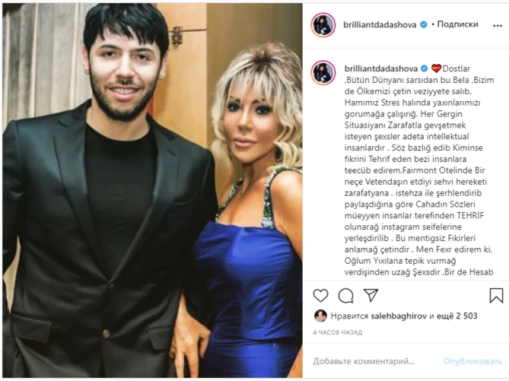Click the header profile avatar
Screen dimensions: 509x381
[x=323, y=25]
